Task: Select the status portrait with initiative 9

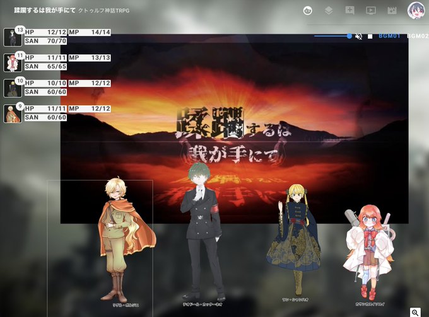Action: tap(13, 113)
